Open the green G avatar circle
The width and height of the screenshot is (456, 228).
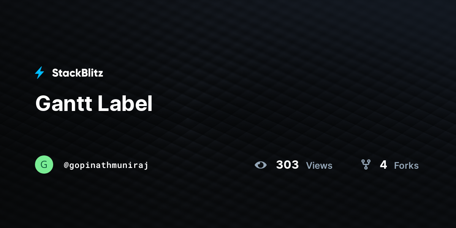(44, 165)
